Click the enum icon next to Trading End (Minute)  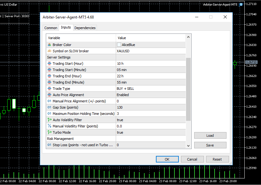[50, 82]
